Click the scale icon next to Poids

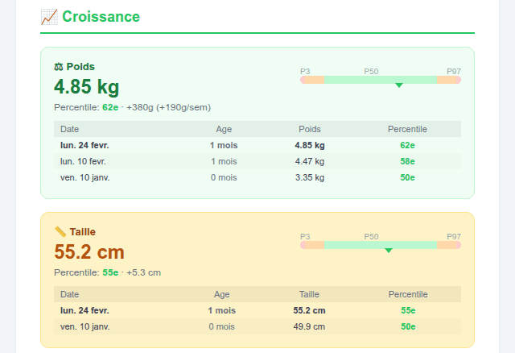point(59,66)
